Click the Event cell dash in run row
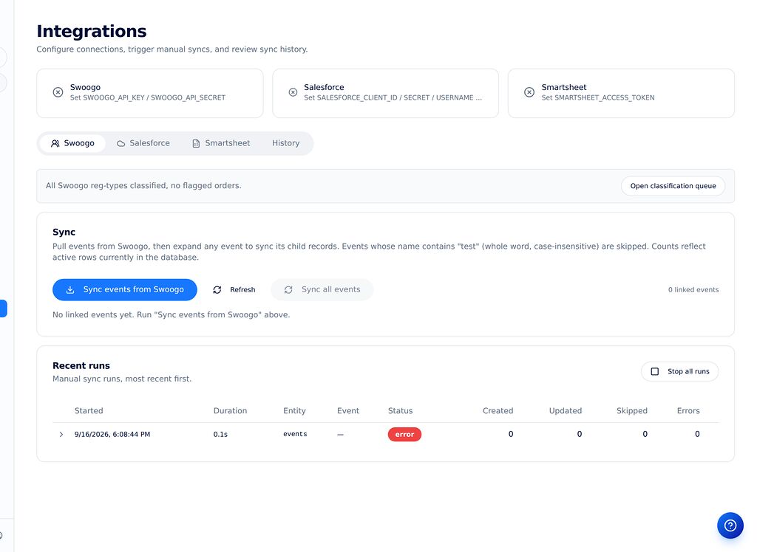 coord(340,435)
